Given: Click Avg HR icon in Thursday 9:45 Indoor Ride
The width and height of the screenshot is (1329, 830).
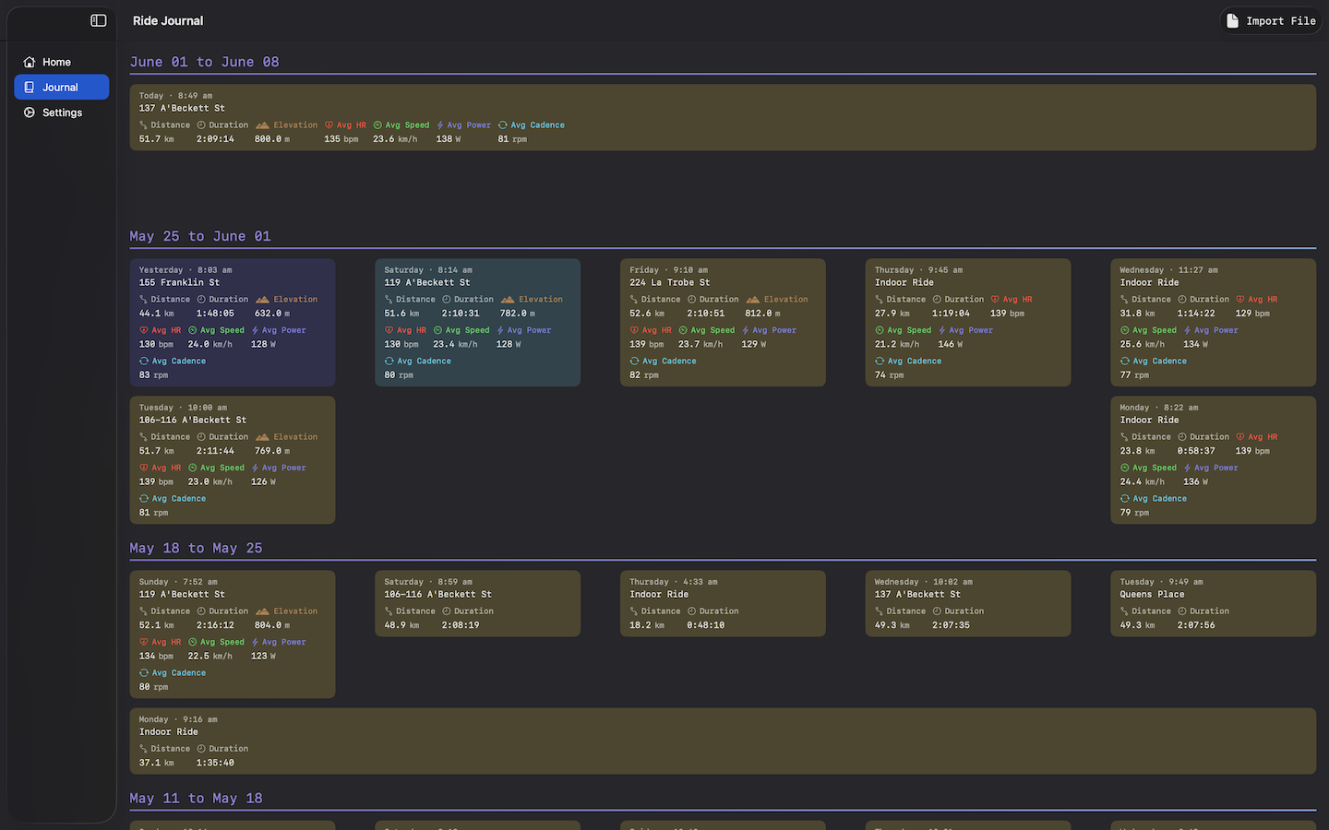Looking at the screenshot, I should pos(995,299).
